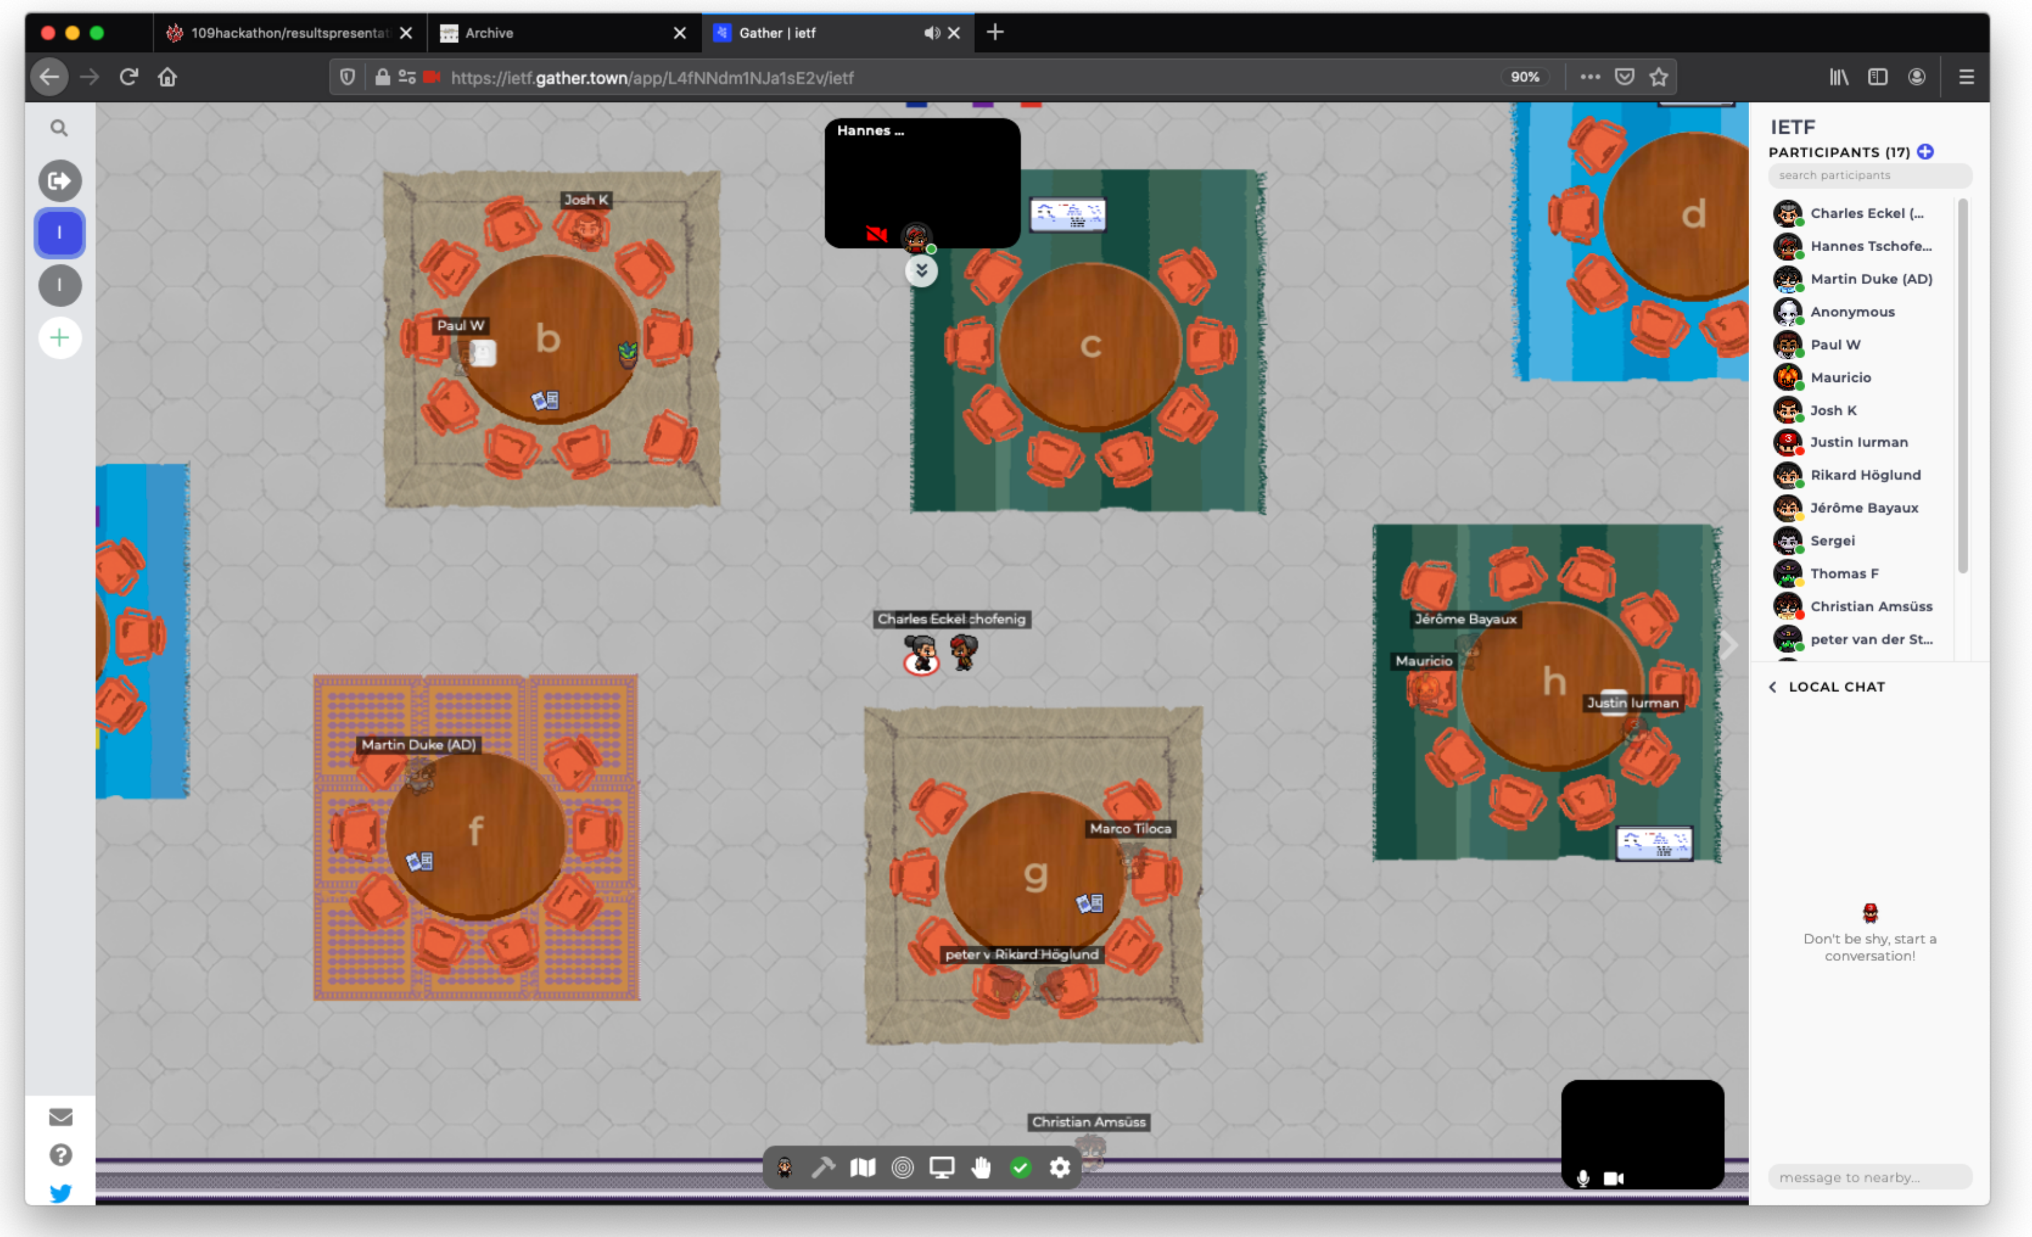Collapse Hannes video with double-chevron
2032x1237 pixels.
point(921,271)
